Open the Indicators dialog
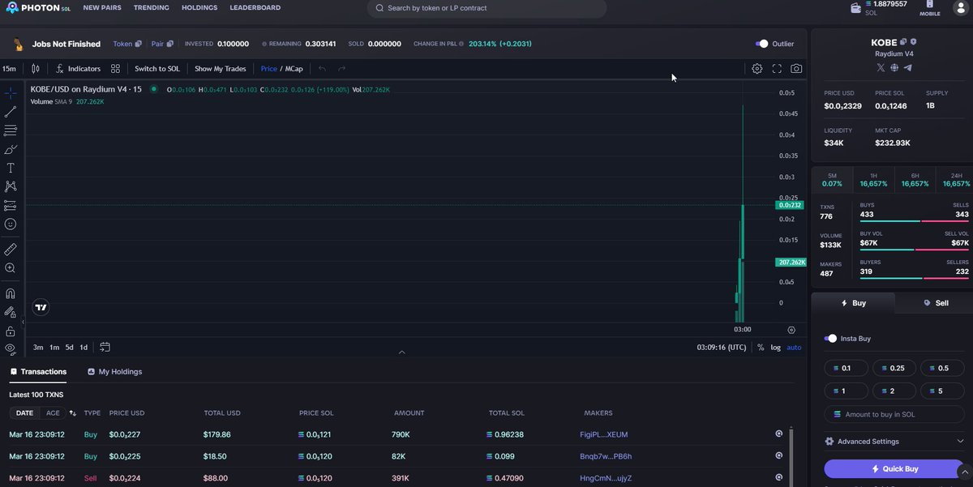This screenshot has height=487, width=973. tap(79, 69)
